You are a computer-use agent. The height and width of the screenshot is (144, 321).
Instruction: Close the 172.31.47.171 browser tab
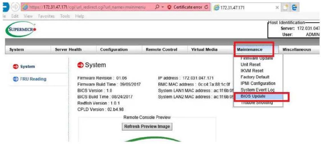277,8
